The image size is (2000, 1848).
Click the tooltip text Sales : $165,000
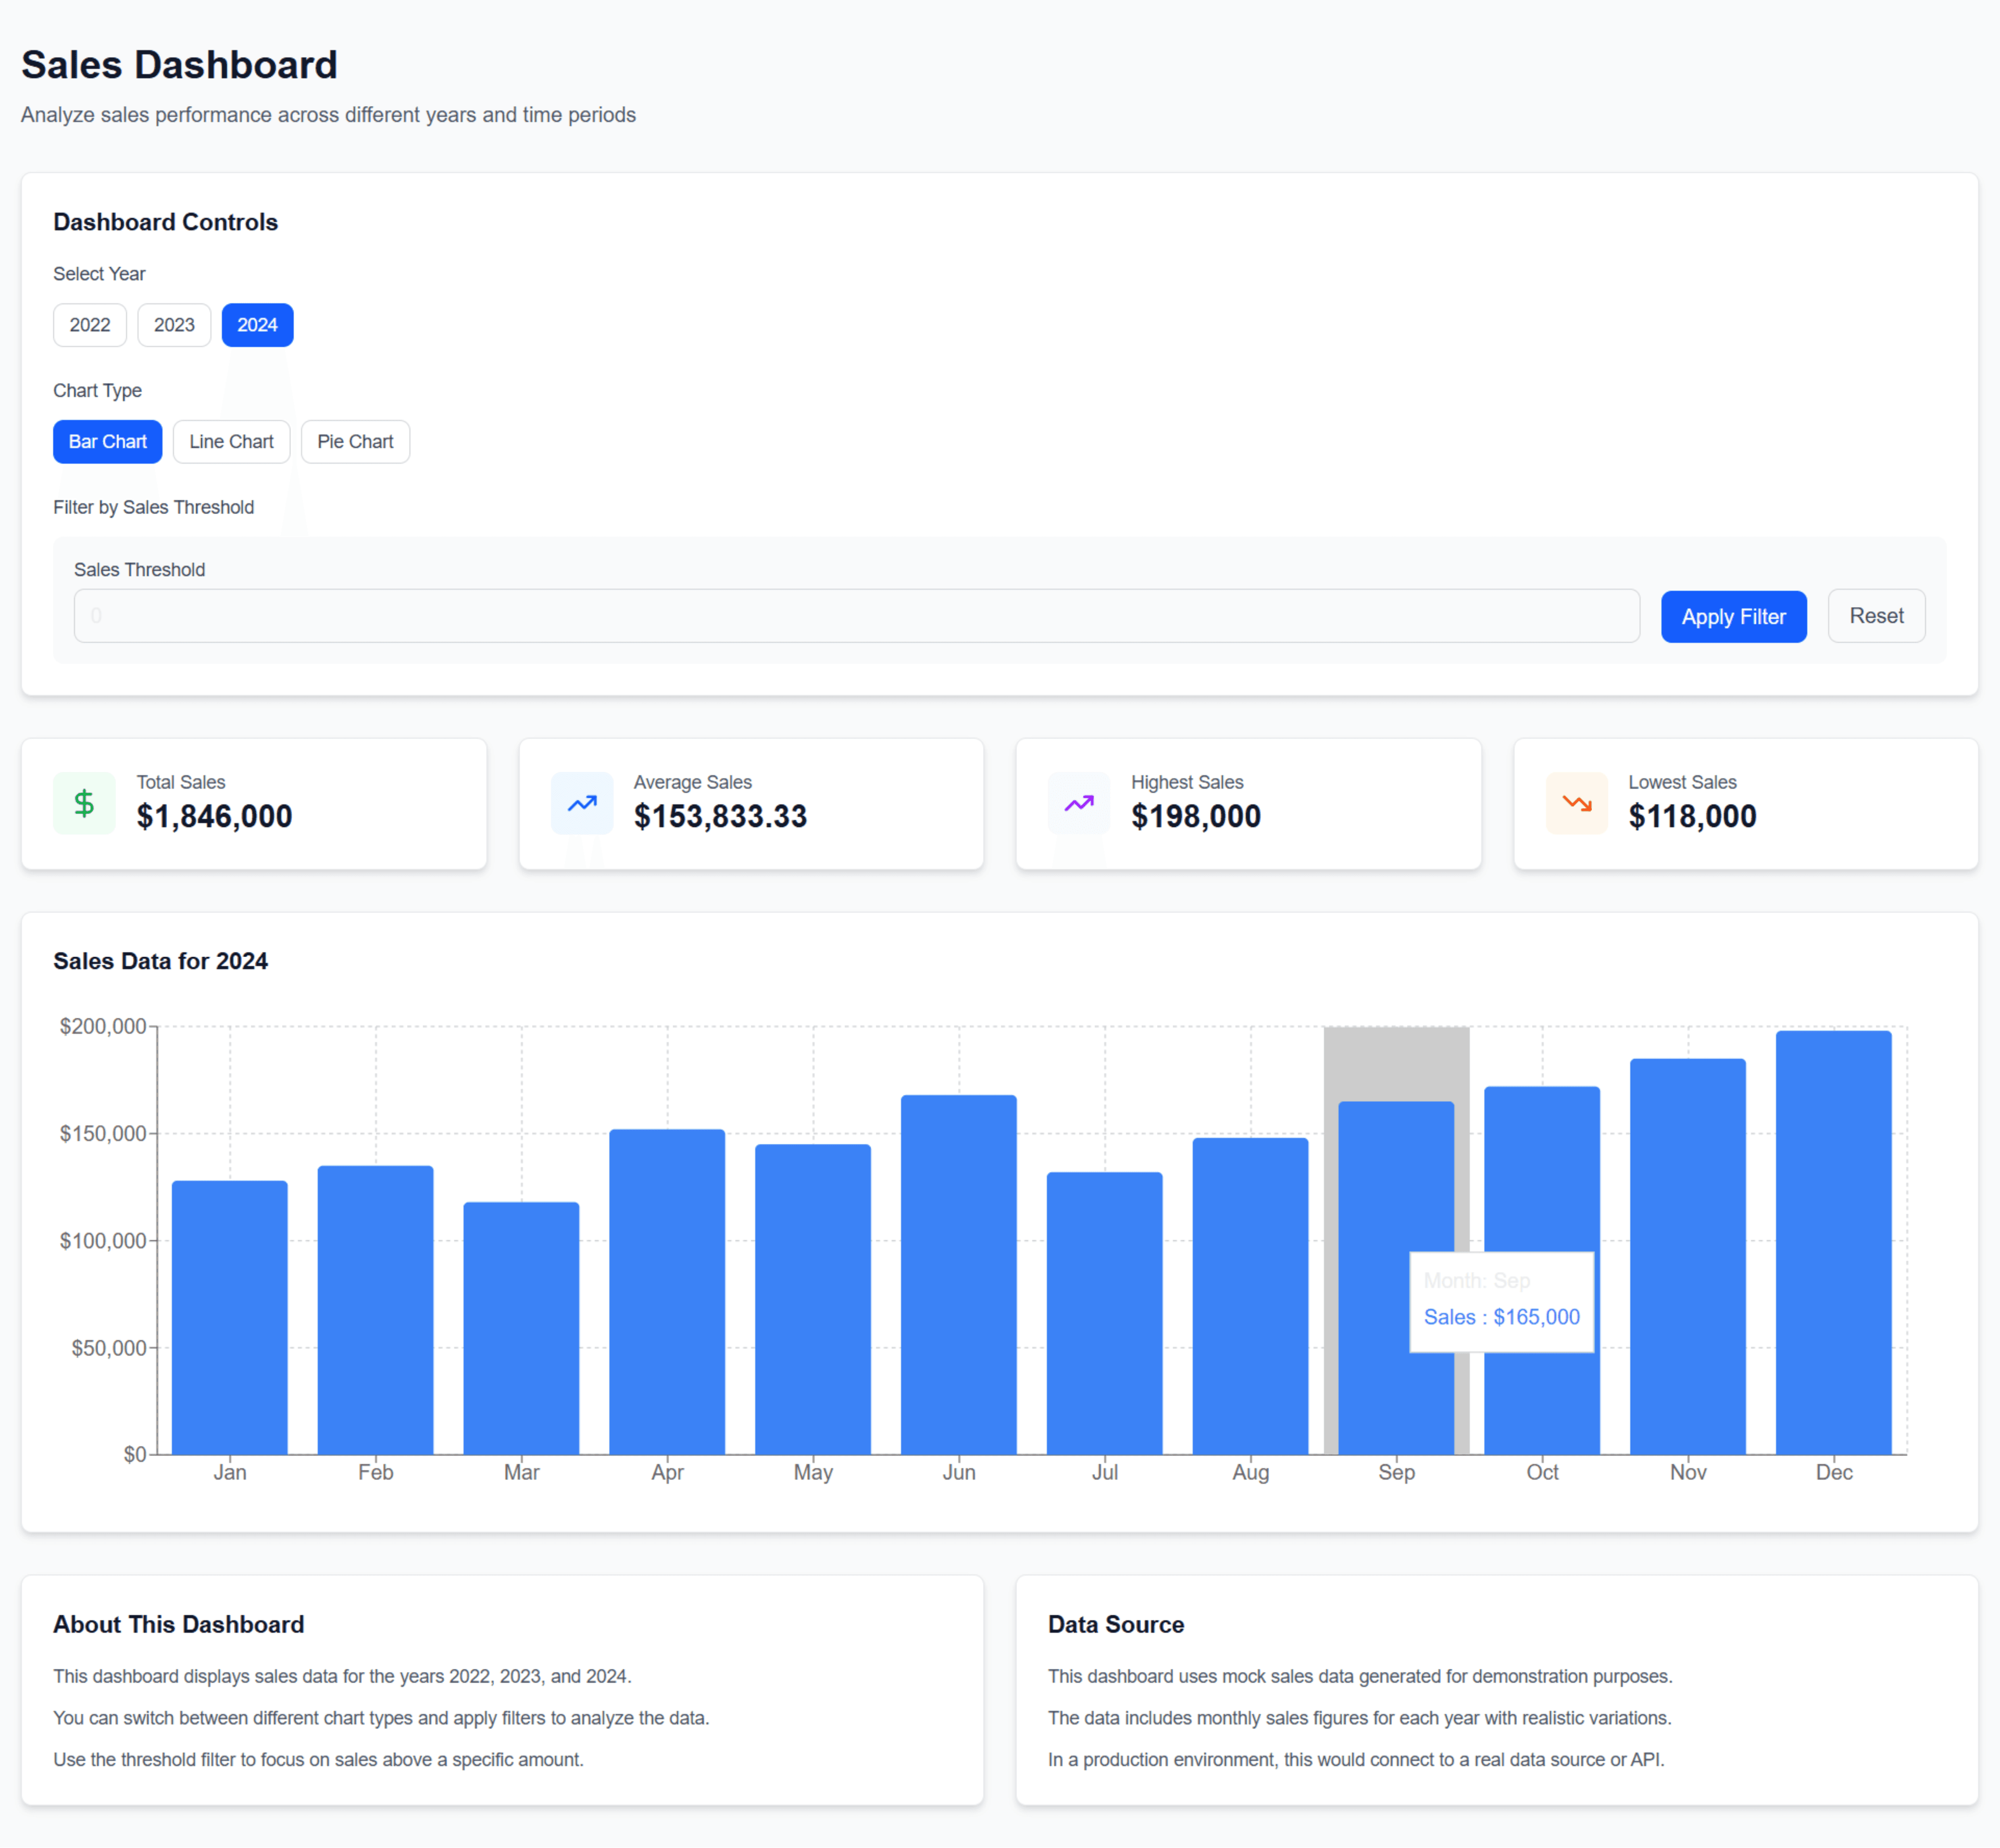pyautogui.click(x=1501, y=1317)
